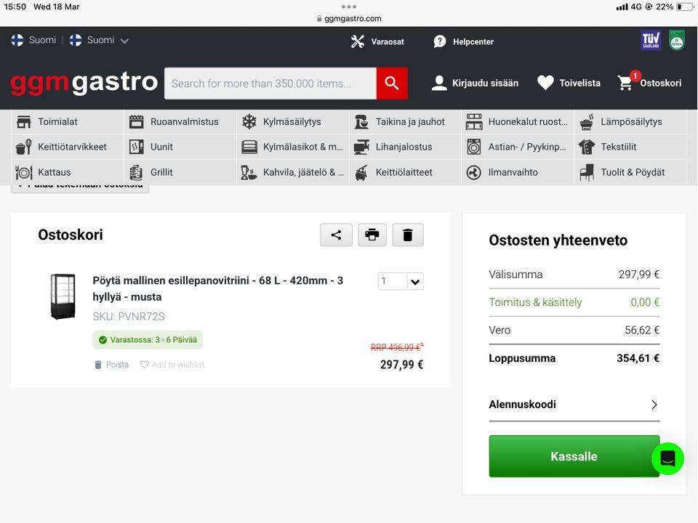Add the item to wishlist
This screenshot has width=698, height=523.
(172, 365)
